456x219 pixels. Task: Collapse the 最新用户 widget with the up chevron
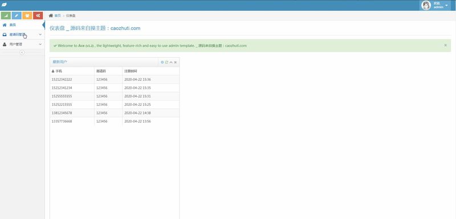[171, 62]
